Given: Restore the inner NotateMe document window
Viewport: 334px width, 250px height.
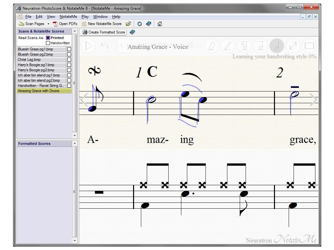Looking at the screenshot, I should click(309, 17).
